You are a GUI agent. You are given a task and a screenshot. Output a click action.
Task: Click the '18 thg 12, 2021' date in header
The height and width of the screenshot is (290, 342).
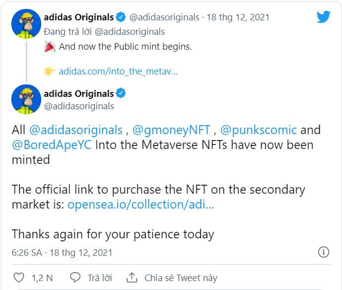tap(239, 17)
